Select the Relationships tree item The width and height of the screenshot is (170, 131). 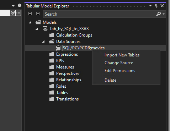click(x=69, y=80)
